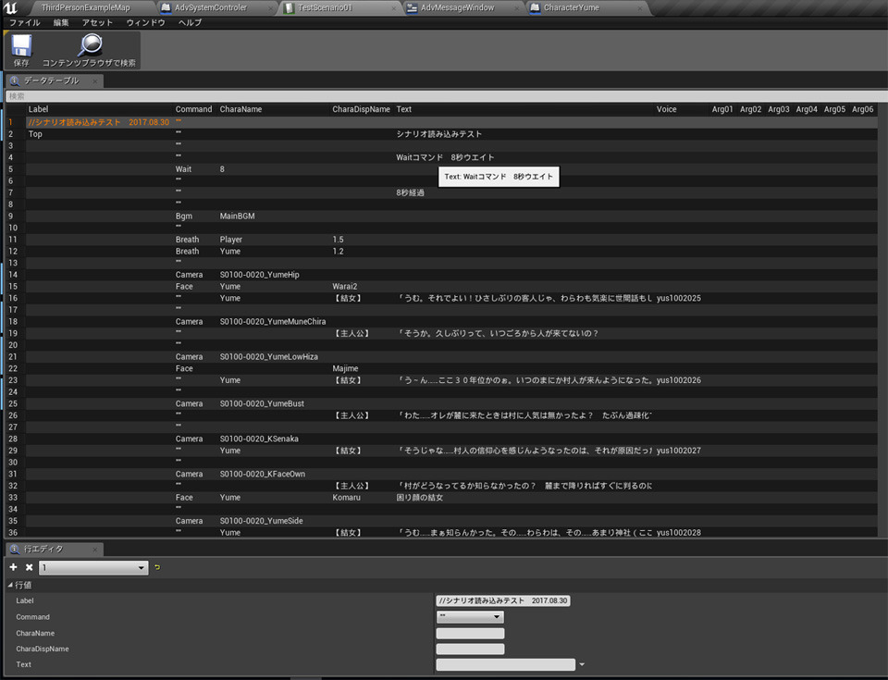This screenshot has height=680, width=888.
Task: Sort by the Command column header
Action: (x=193, y=109)
